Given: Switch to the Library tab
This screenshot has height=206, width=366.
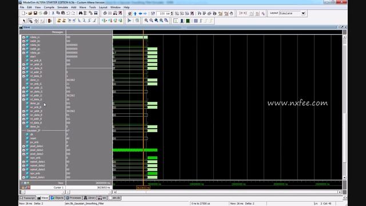Looking at the screenshot, I should click(90, 198).
